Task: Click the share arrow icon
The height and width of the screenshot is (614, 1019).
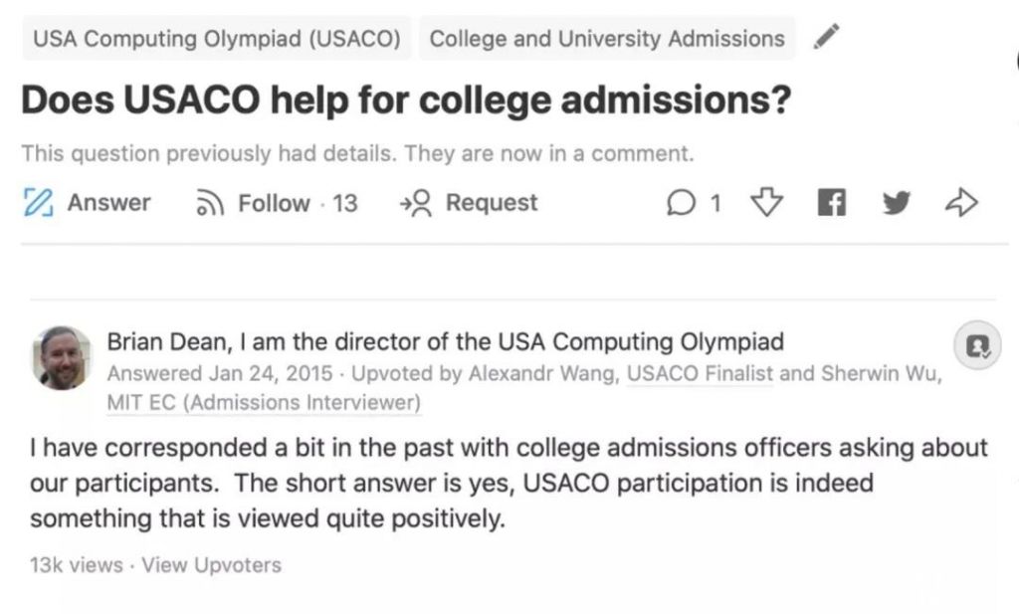Action: (961, 203)
